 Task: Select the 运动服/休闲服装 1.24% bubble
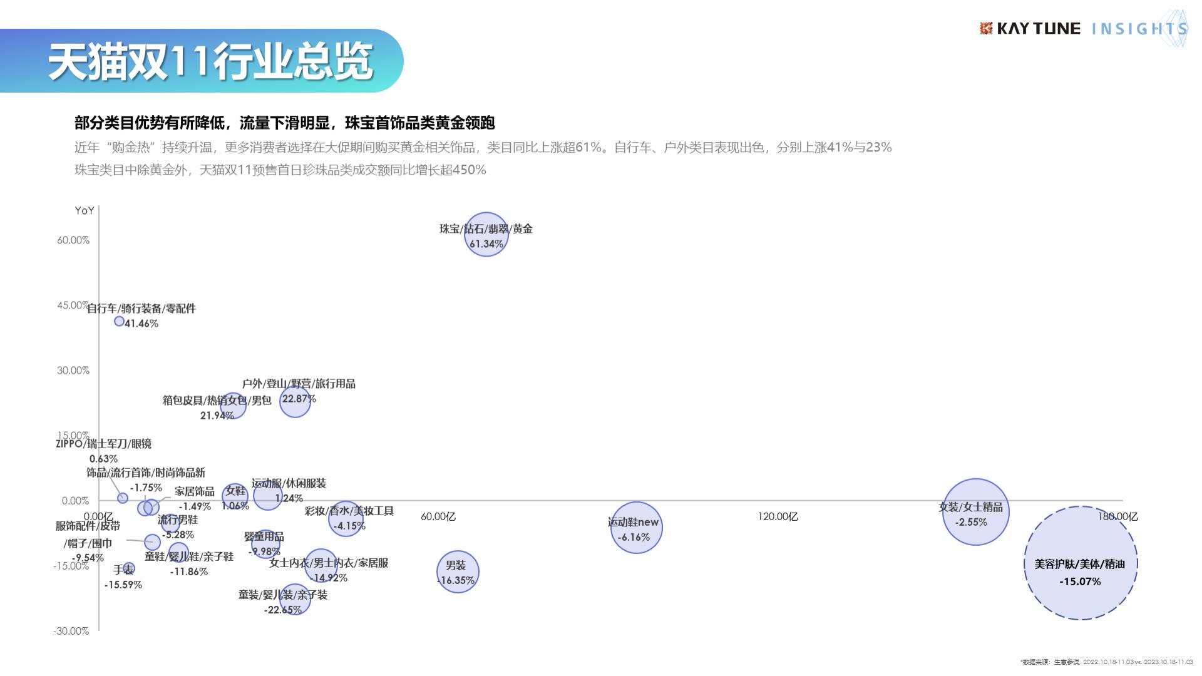(267, 496)
